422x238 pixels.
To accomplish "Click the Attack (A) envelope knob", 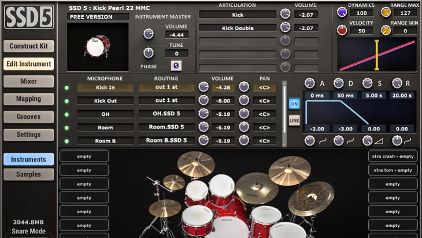I will (309, 83).
